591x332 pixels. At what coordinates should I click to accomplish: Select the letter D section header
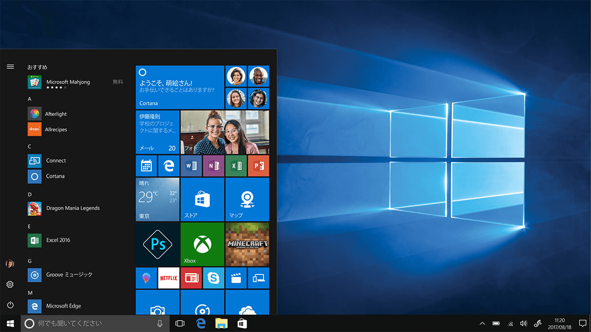tap(30, 194)
